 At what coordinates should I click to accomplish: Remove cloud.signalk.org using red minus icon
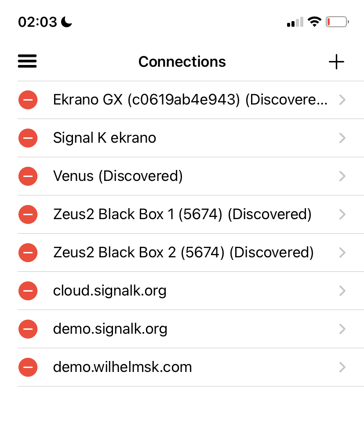pyautogui.click(x=28, y=291)
